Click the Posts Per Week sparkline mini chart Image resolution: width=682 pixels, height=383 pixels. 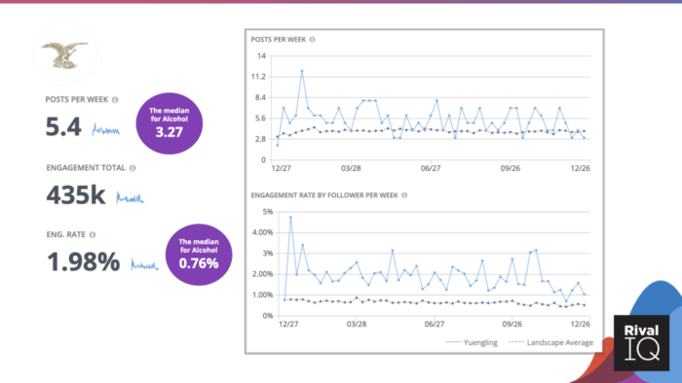[x=106, y=129]
